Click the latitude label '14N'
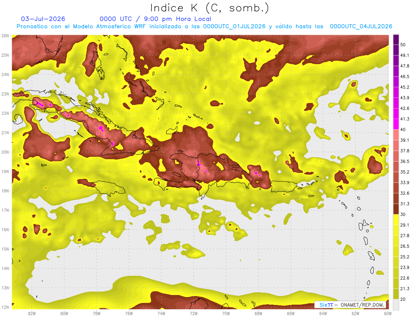 (x=5, y=268)
